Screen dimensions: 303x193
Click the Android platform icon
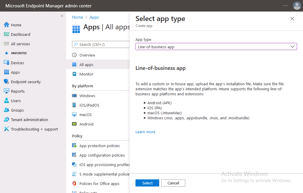pos(74,124)
